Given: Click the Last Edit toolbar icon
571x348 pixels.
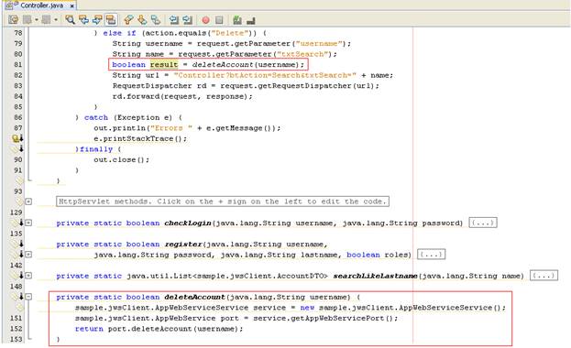Looking at the screenshot, I should pyautogui.click(x=13, y=19).
